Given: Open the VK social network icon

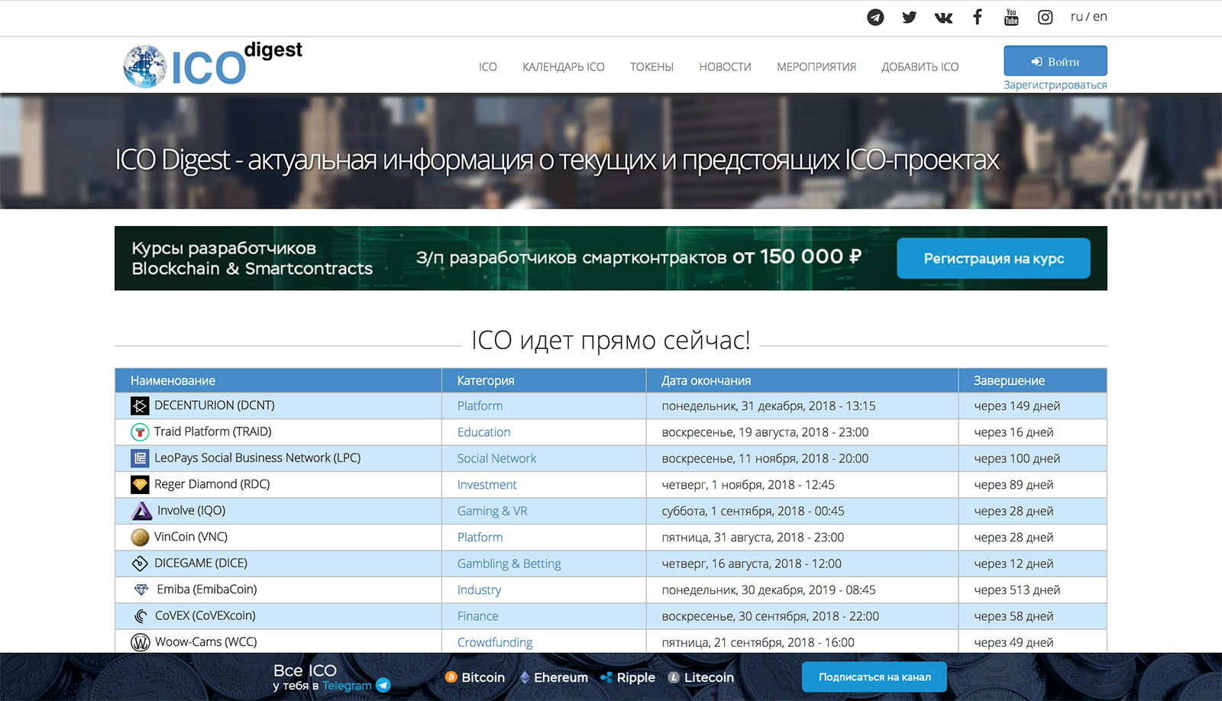Looking at the screenshot, I should click(943, 17).
